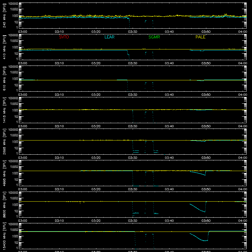Select the 4995 MHz [SFU] axis title

point(4,173)
